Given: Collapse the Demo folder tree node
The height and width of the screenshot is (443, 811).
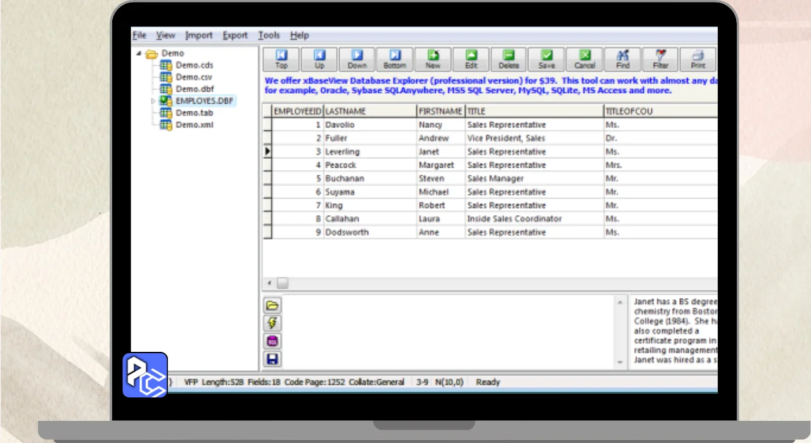Looking at the screenshot, I should [x=139, y=54].
